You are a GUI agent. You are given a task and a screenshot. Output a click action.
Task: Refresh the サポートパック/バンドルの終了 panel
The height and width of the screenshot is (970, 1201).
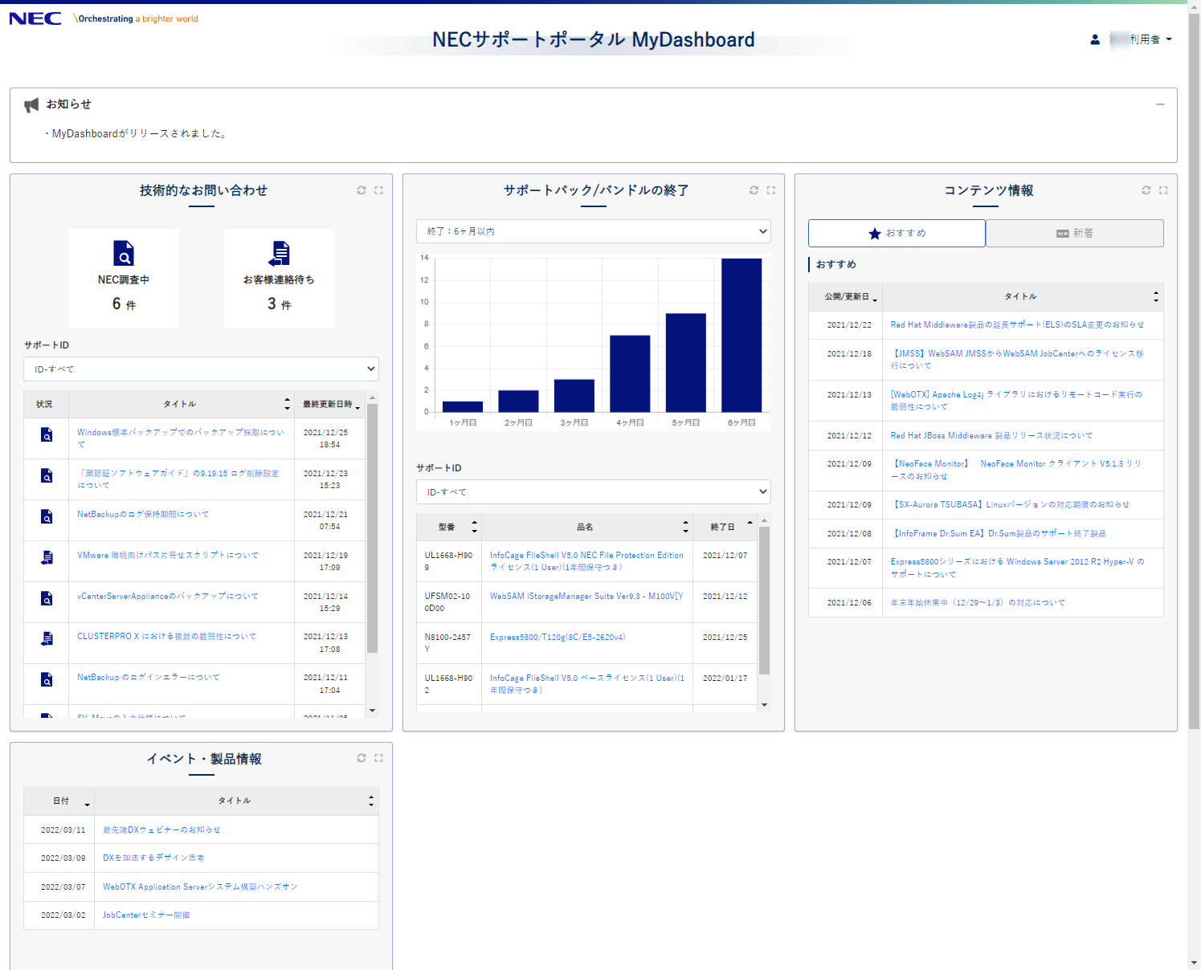point(754,190)
